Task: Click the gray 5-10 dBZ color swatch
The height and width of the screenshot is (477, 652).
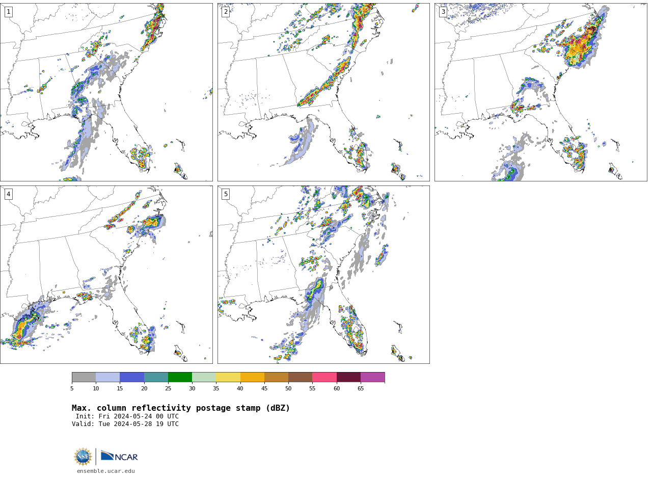Action: (84, 377)
